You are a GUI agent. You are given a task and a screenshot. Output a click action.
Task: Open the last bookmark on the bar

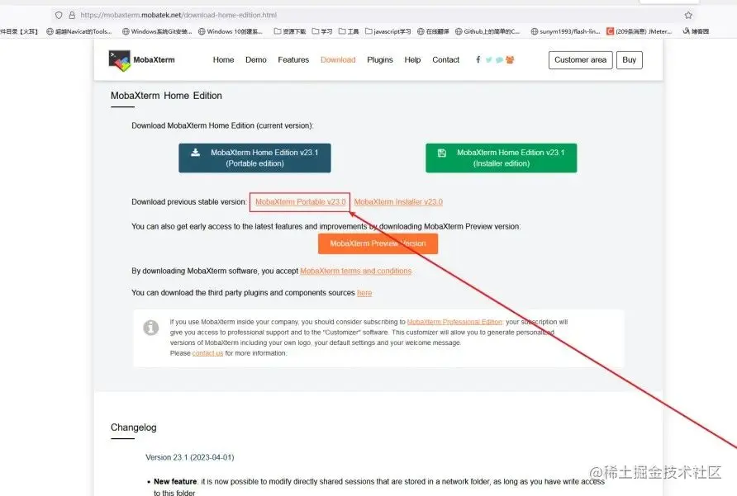click(696, 31)
